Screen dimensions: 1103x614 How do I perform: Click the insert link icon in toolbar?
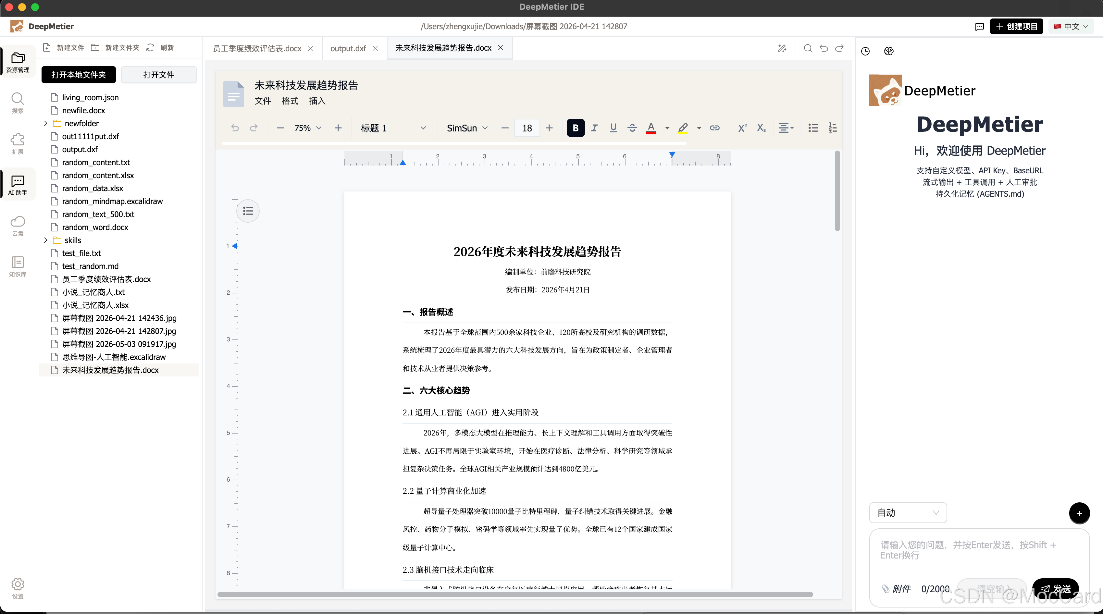(x=715, y=128)
